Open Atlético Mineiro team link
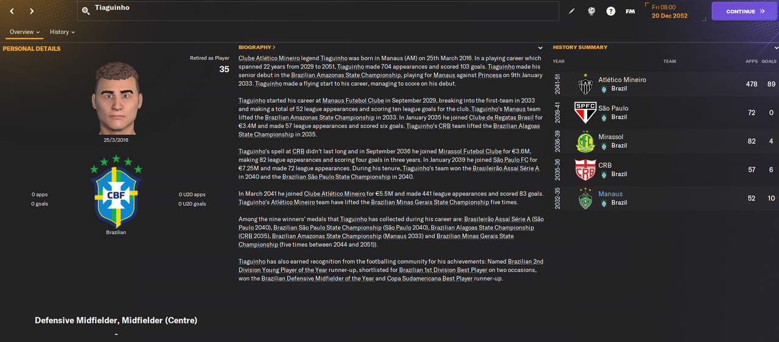 (622, 80)
